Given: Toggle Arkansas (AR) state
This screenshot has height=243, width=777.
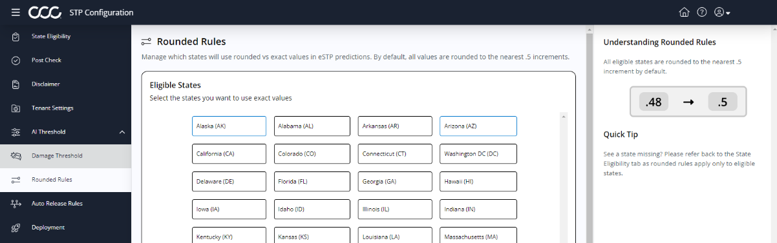Looking at the screenshot, I should tap(395, 126).
